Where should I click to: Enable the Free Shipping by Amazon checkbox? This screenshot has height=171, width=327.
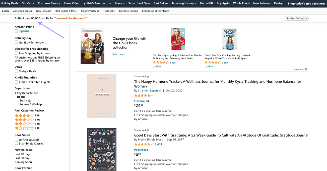coord(16,53)
